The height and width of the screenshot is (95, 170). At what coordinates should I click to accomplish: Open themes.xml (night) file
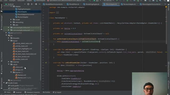pos(23,78)
